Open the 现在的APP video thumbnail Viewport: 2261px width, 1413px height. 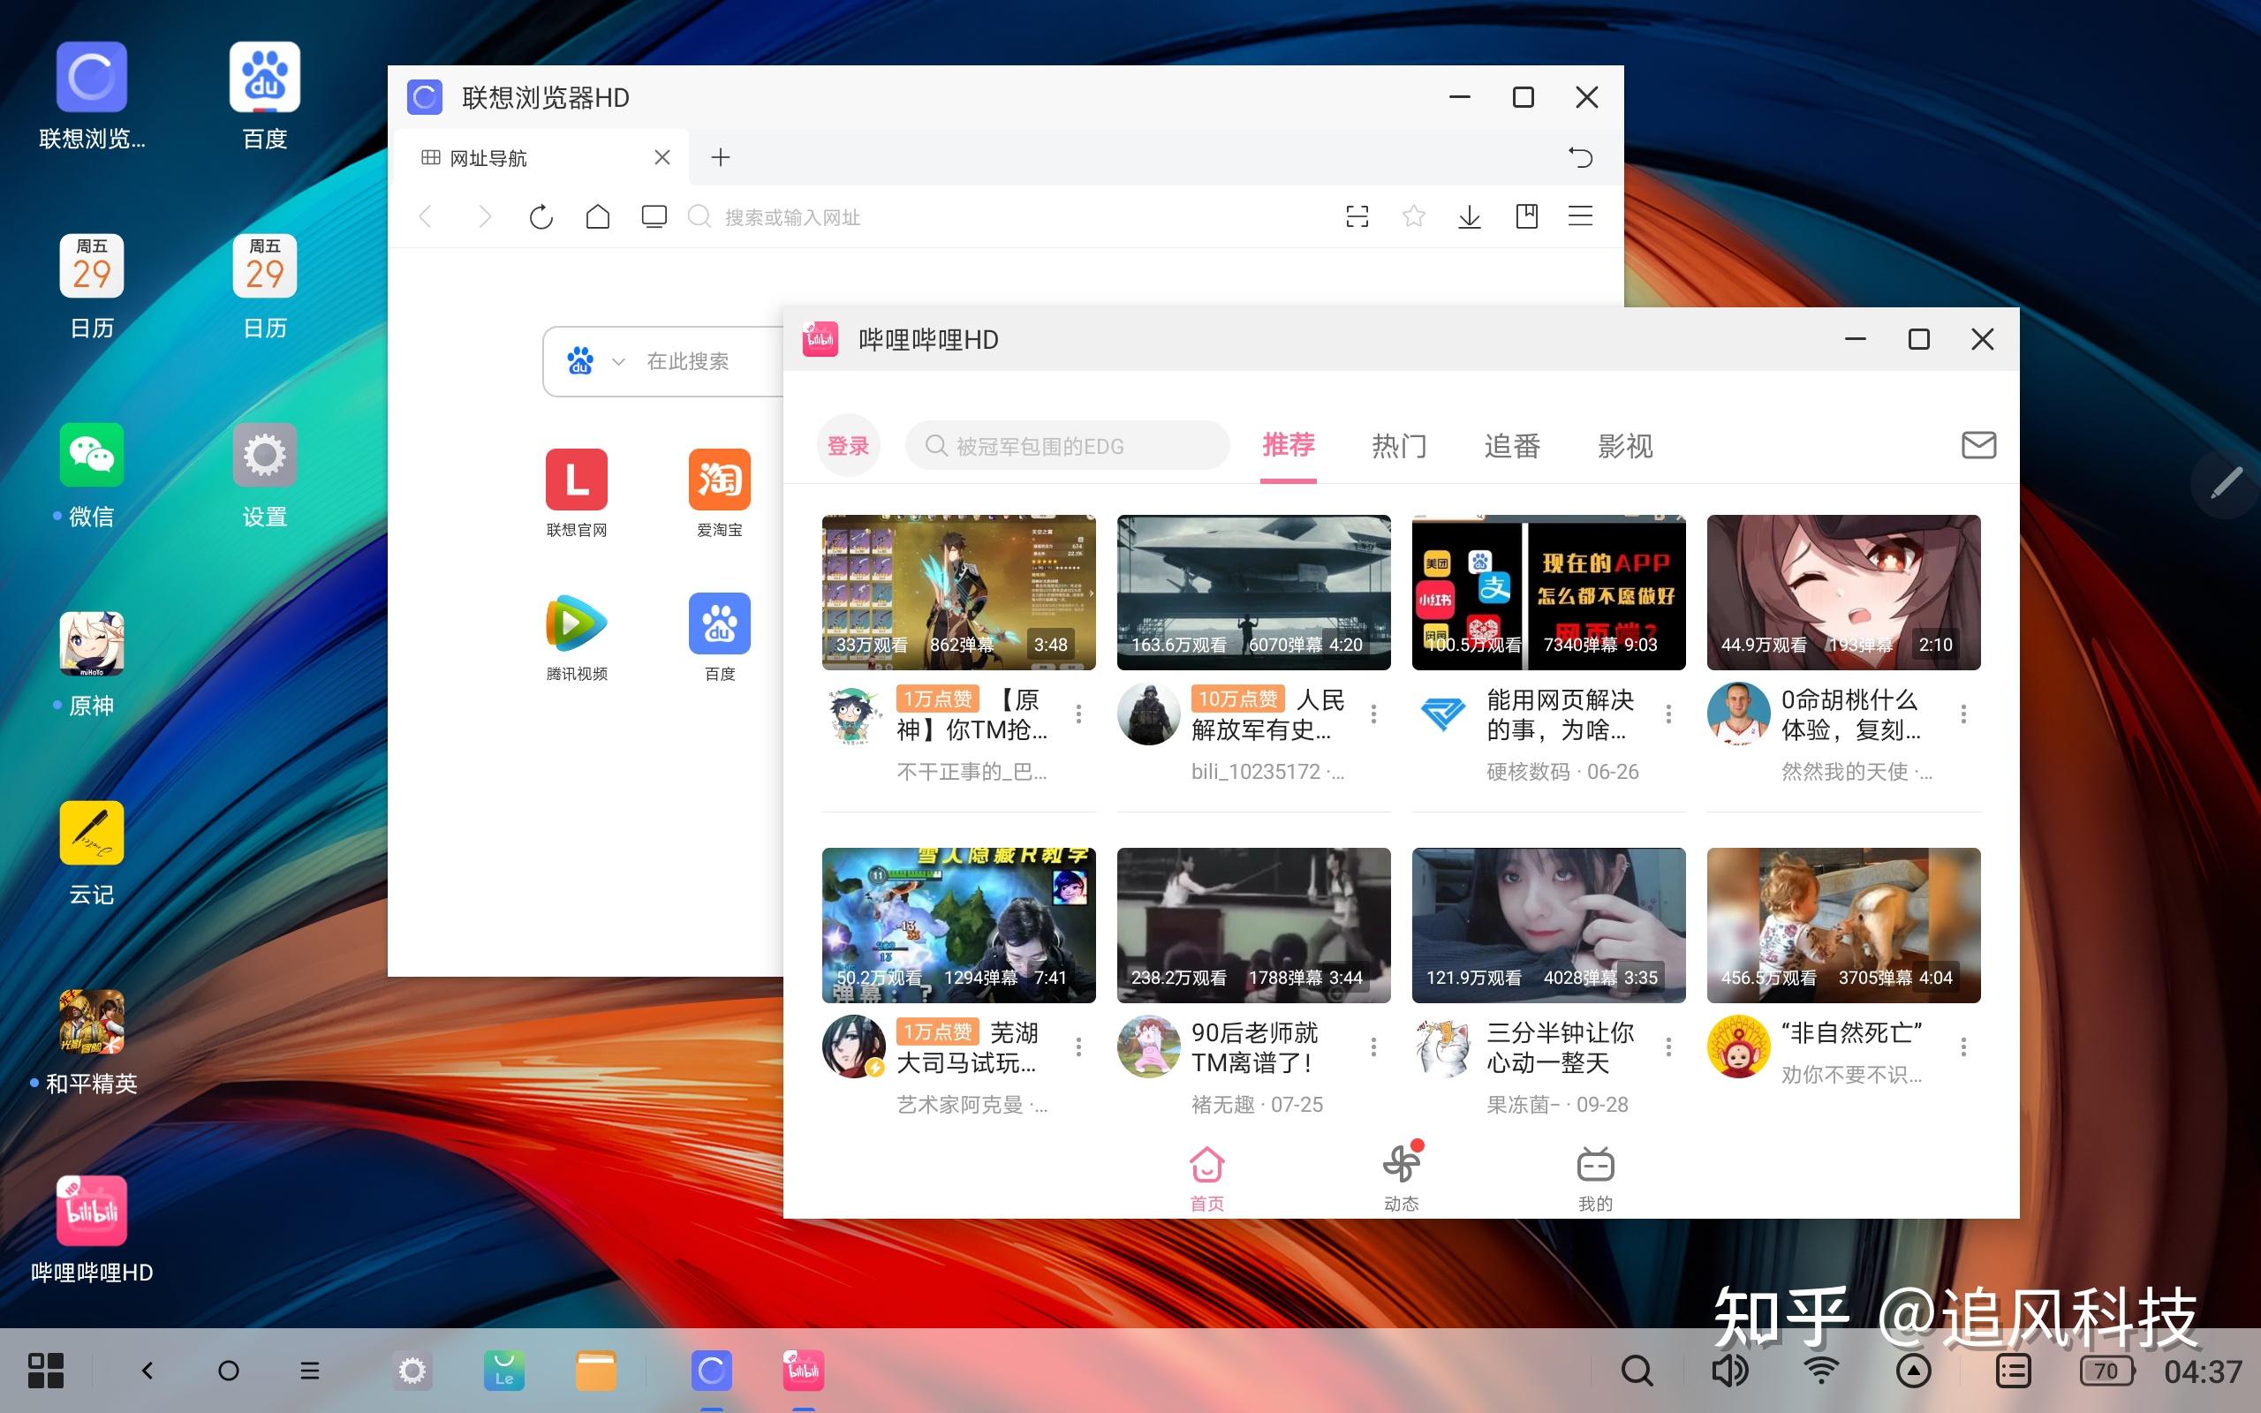(x=1548, y=592)
